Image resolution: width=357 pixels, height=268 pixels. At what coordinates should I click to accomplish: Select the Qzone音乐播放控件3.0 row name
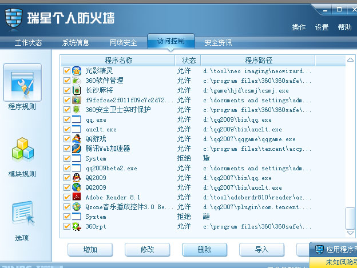(129, 207)
